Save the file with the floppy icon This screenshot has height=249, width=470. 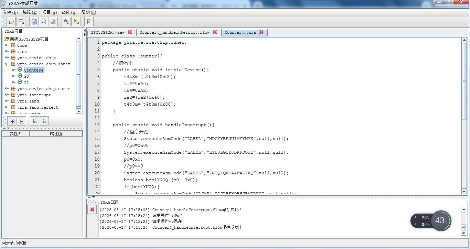tap(34, 22)
